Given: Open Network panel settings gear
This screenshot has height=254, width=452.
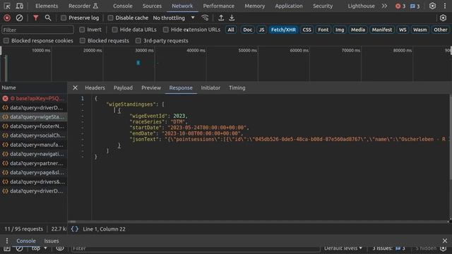Looking at the screenshot, I should 443,18.
